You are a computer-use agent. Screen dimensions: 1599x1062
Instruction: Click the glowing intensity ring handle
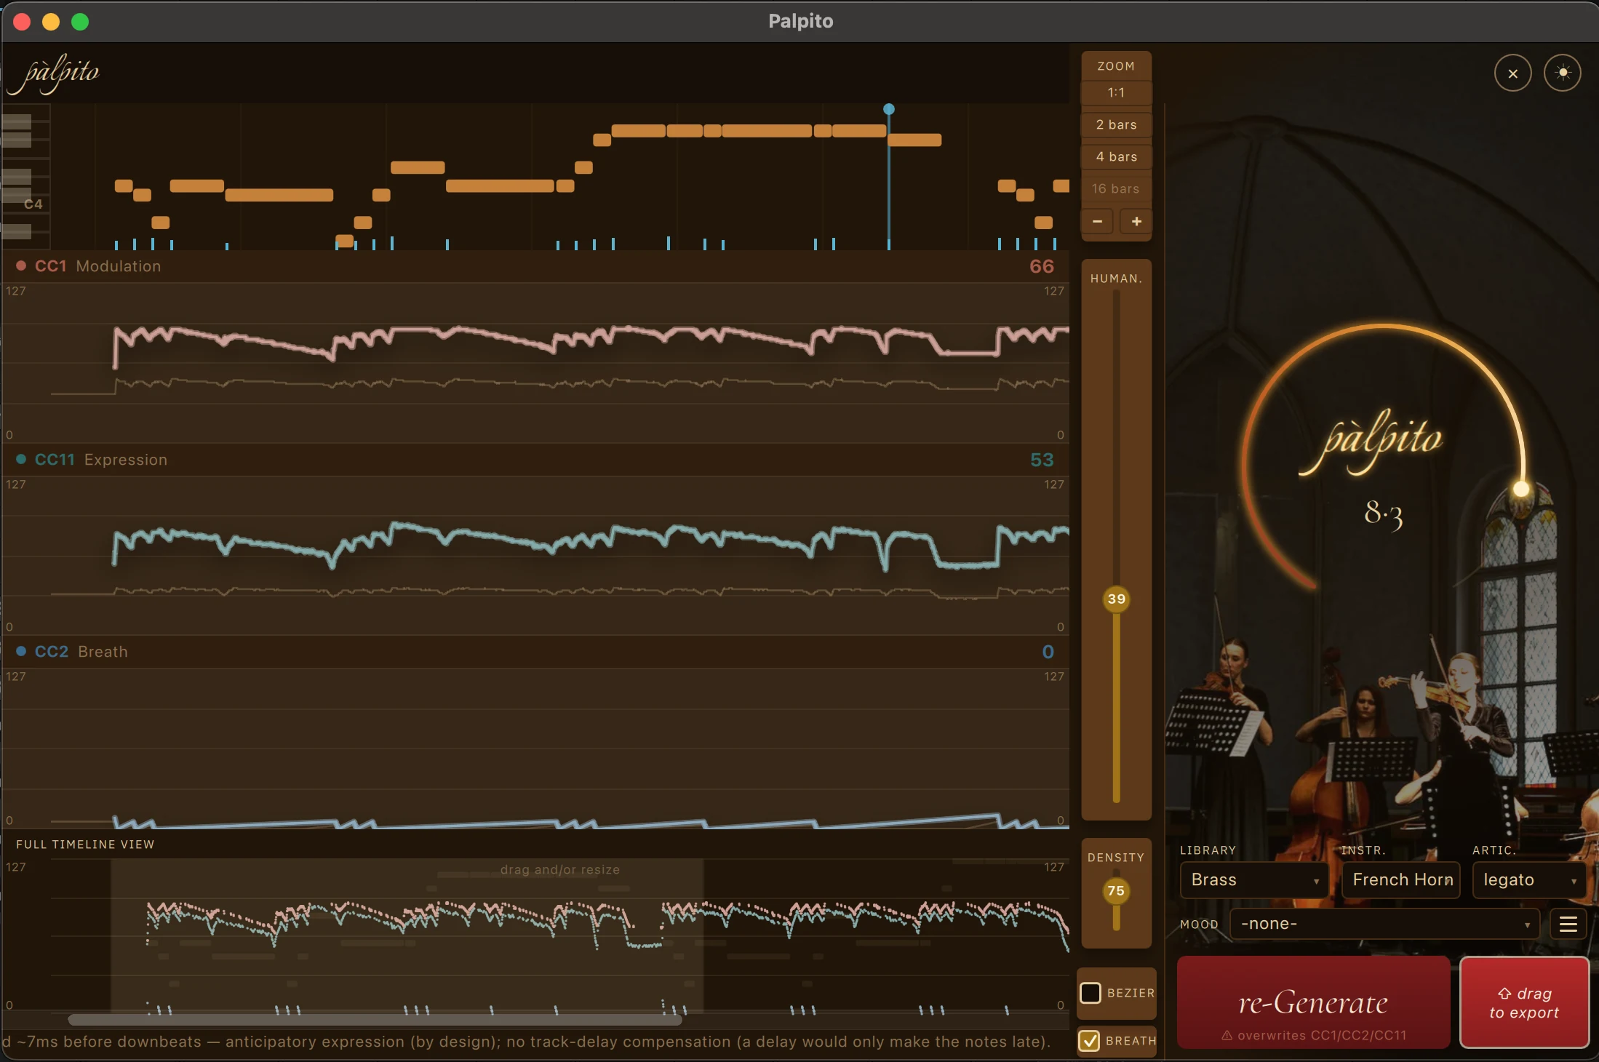(1521, 488)
